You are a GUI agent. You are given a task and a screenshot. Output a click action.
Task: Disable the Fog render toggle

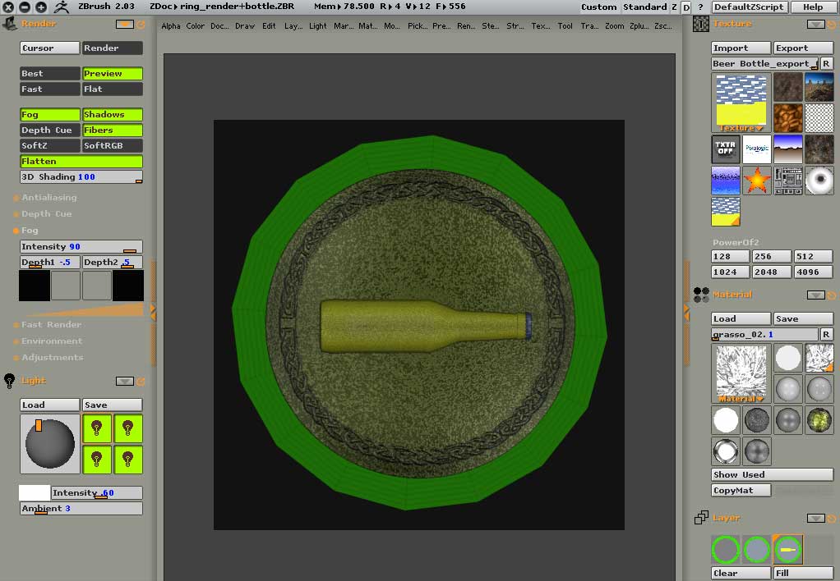click(x=49, y=115)
